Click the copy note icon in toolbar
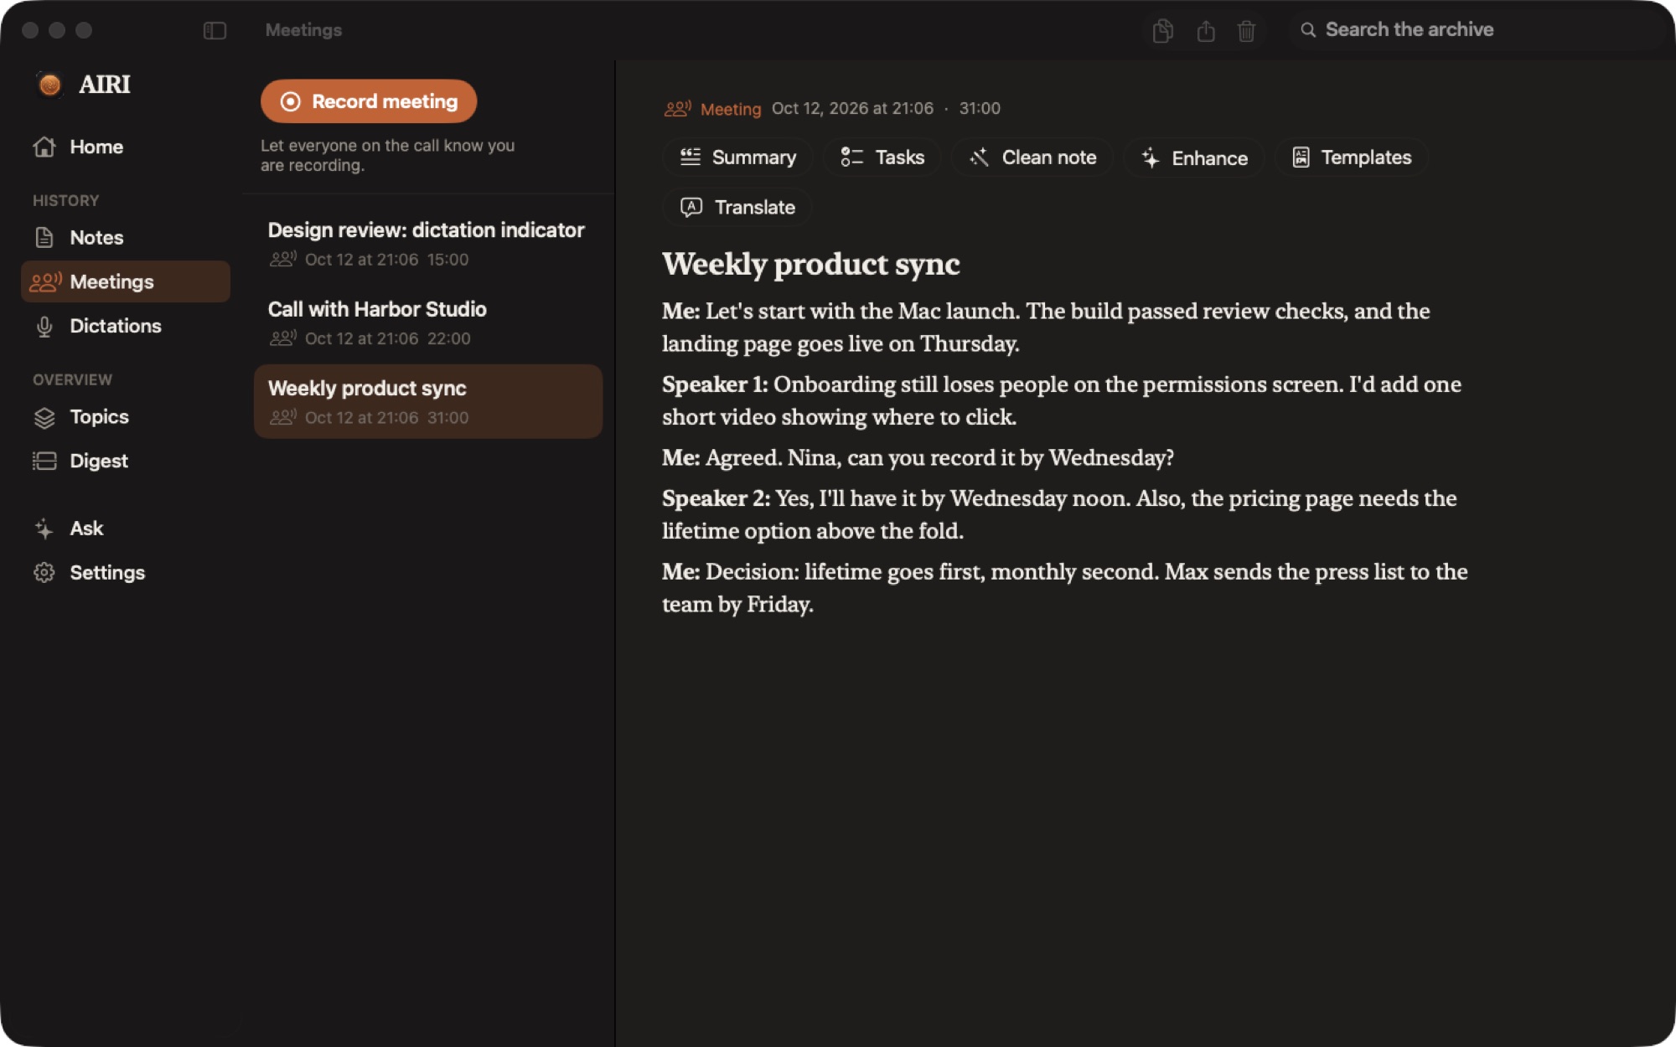1676x1047 pixels. coord(1162,30)
